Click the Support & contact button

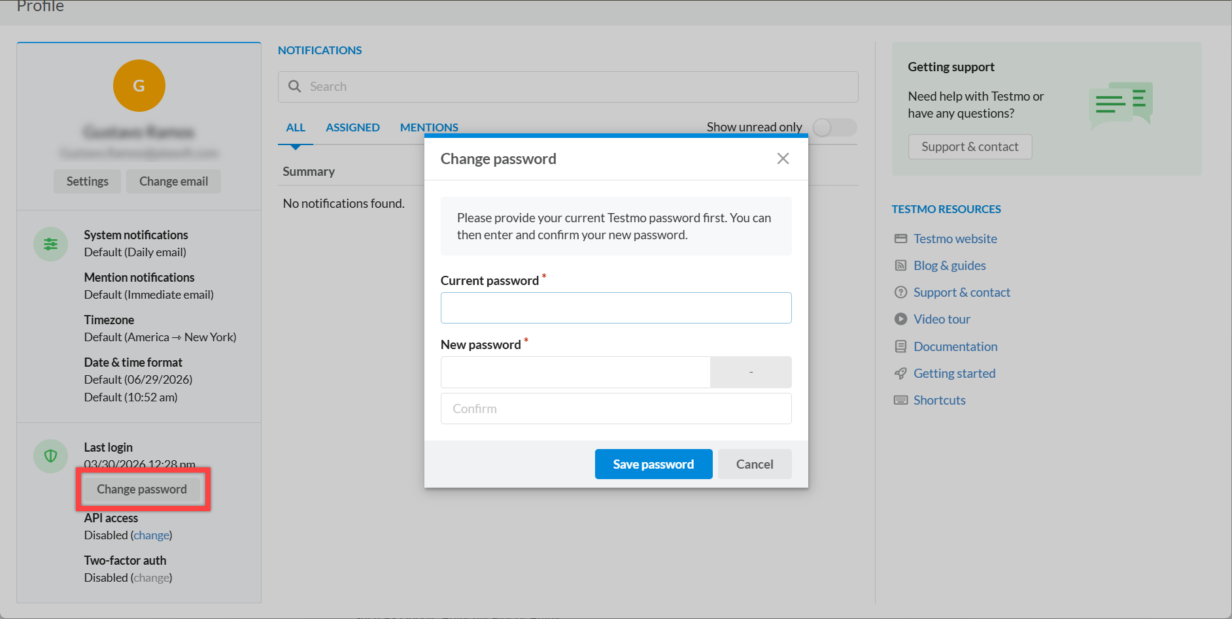click(x=970, y=147)
